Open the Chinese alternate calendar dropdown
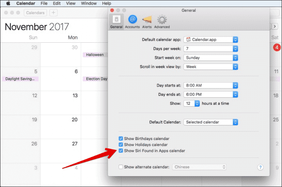The height and width of the screenshot is (187, 282). pos(199,167)
